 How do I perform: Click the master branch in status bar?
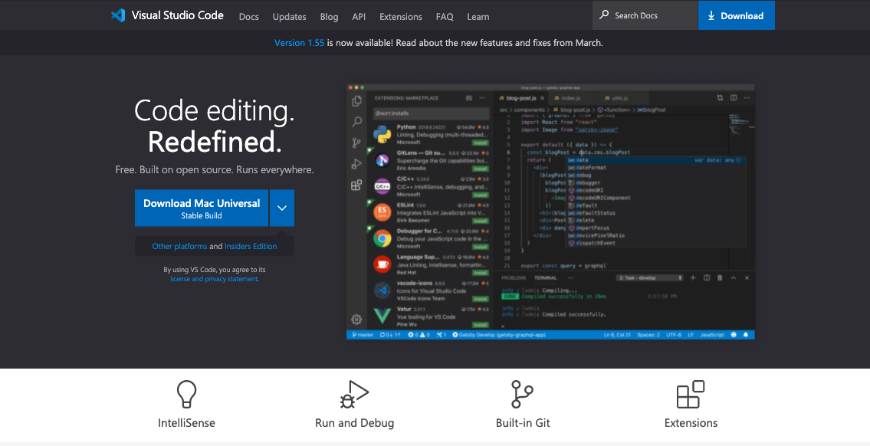pyautogui.click(x=363, y=335)
